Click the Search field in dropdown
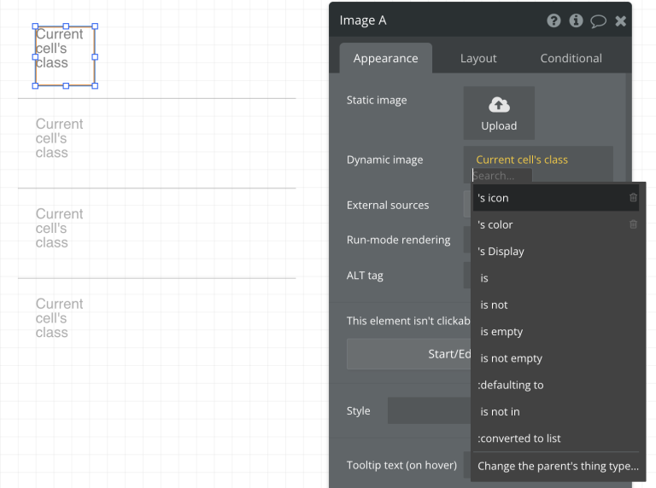Screen dimensions: 656x488 (x=501, y=176)
